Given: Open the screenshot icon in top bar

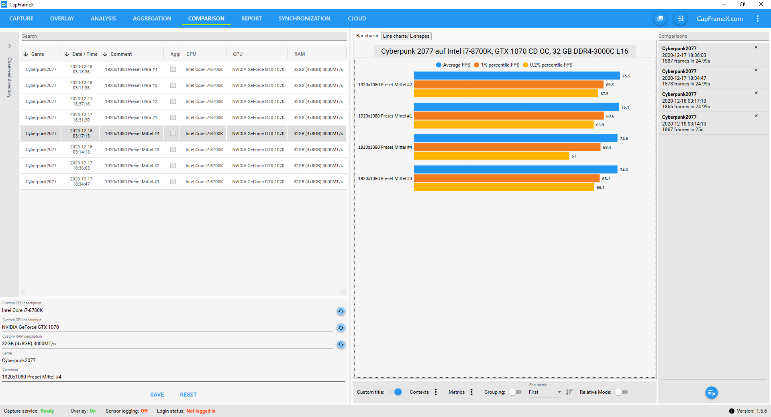Looking at the screenshot, I should (660, 18).
